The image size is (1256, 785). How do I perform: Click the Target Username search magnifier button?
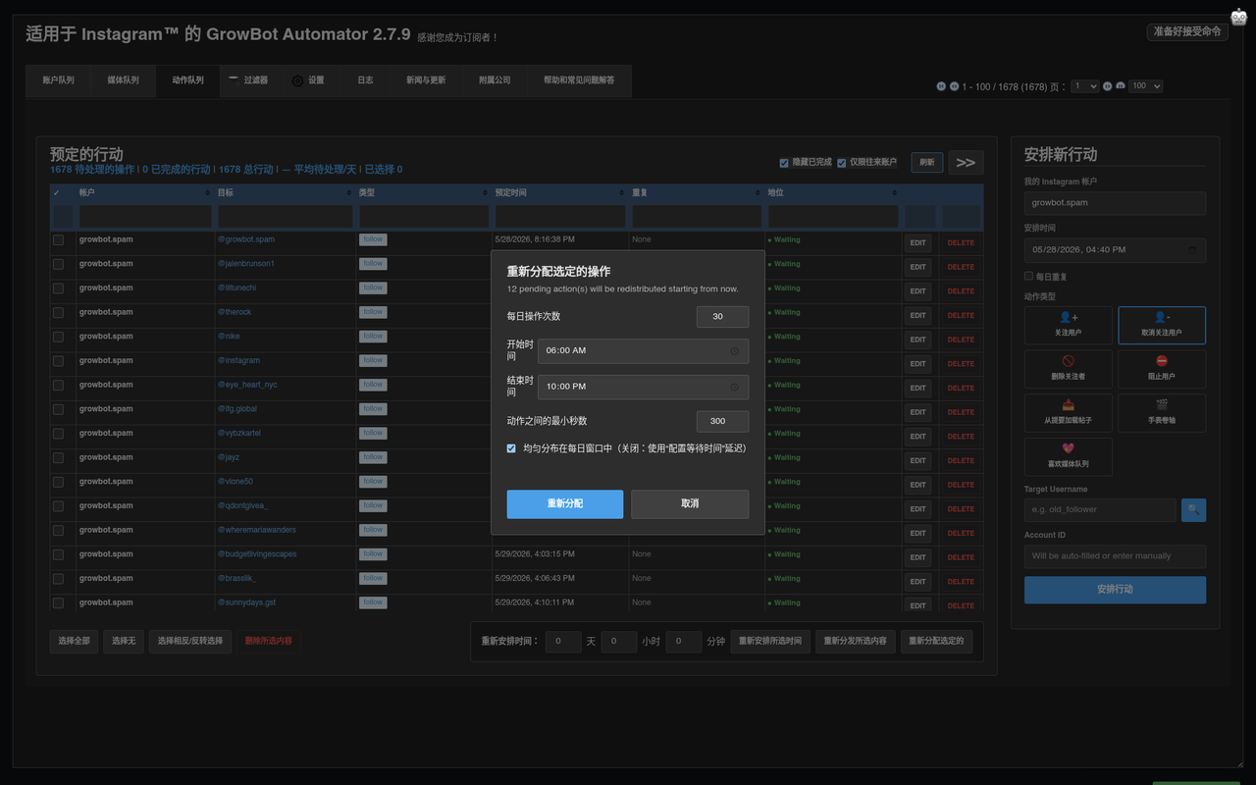[x=1193, y=509]
